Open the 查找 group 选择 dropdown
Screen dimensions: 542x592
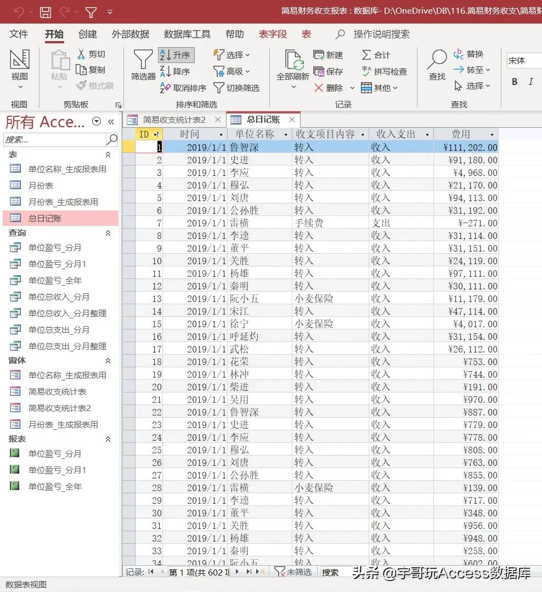coord(472,86)
